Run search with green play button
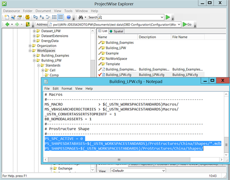The width and height of the screenshot is (230, 180). click(x=168, y=17)
